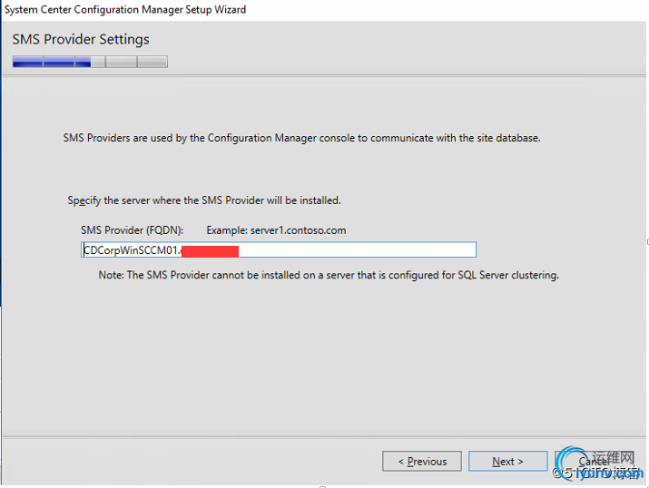Click the Previous button
Screen dimensions: 649x488
tap(422, 461)
